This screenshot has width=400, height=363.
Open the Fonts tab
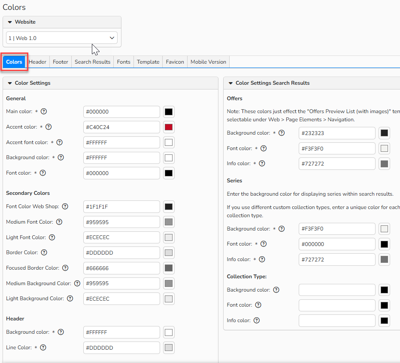pyautogui.click(x=124, y=62)
